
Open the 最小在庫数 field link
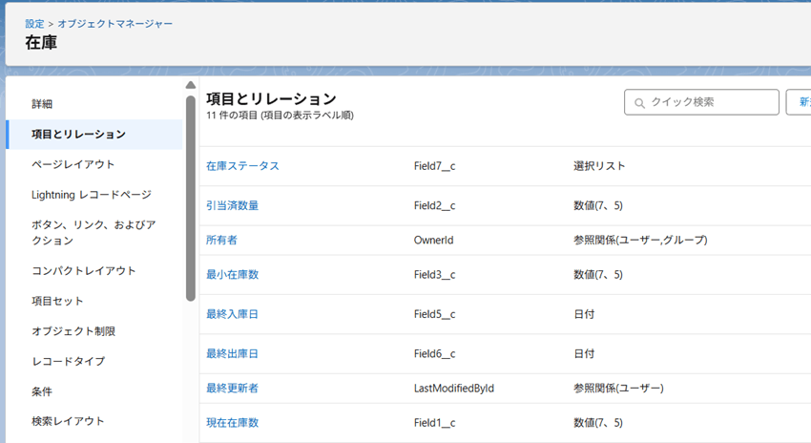coord(232,275)
